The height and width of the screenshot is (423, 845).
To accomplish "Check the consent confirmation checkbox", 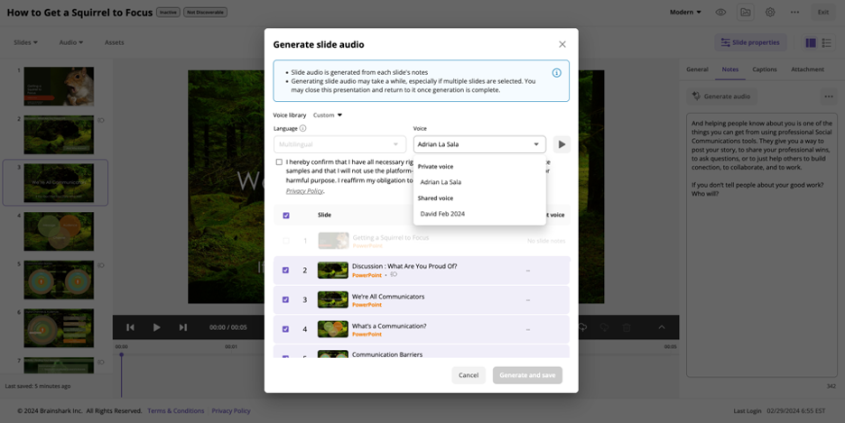I will click(279, 162).
